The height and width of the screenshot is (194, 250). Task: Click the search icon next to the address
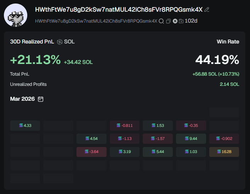[161, 21]
